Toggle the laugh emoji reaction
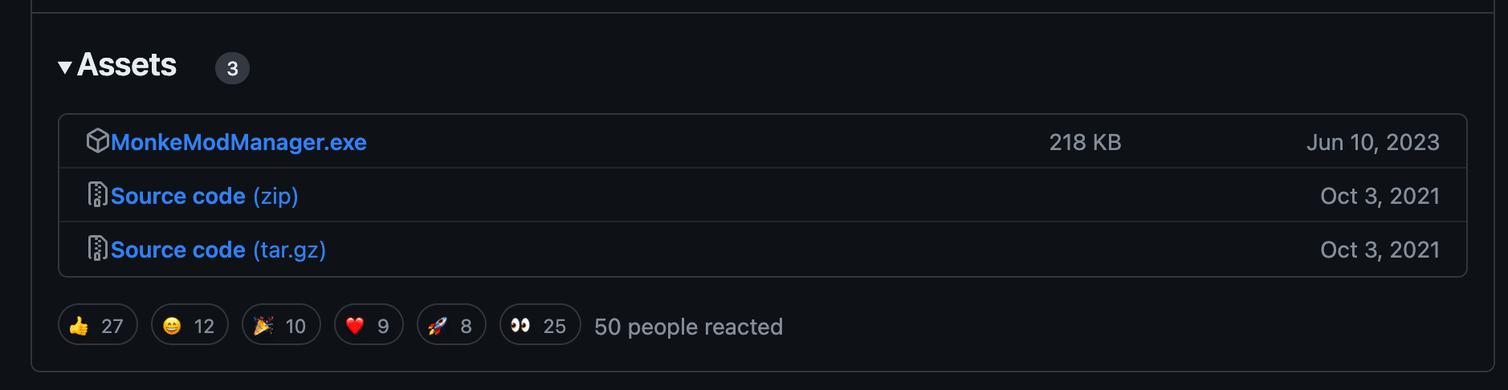1508x390 pixels. [189, 325]
